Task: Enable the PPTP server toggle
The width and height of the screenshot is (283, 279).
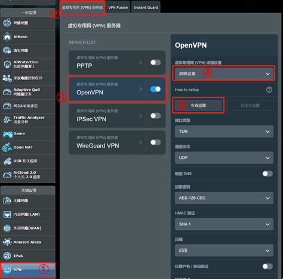Action: 156,63
